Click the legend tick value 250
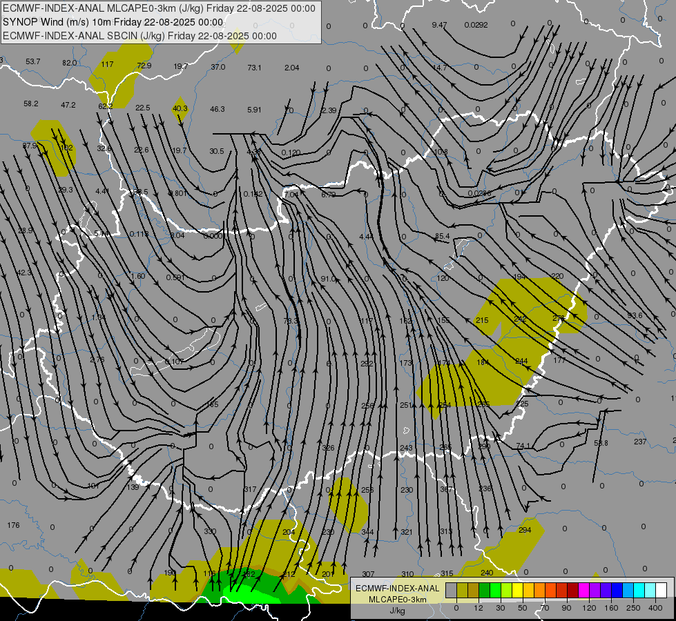Viewport: 676px width, 621px height. pos(633,608)
